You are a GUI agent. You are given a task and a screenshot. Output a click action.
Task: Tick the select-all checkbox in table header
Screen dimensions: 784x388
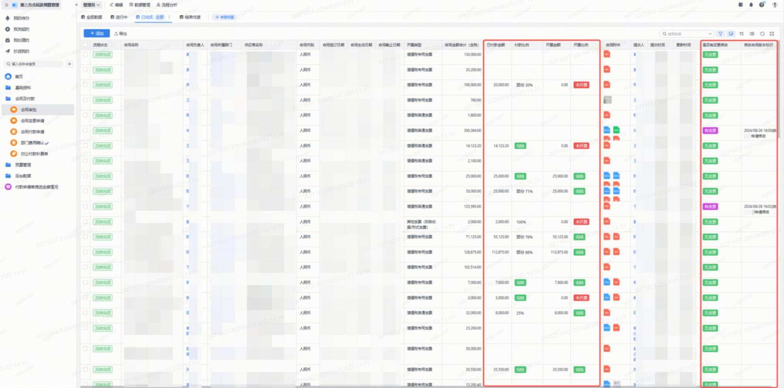coord(85,45)
